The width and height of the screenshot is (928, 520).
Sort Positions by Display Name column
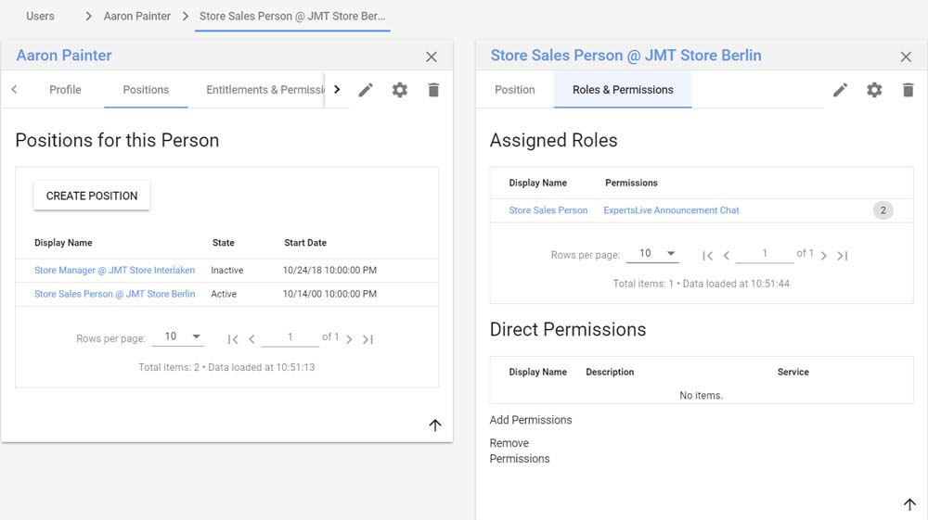pyautogui.click(x=63, y=243)
